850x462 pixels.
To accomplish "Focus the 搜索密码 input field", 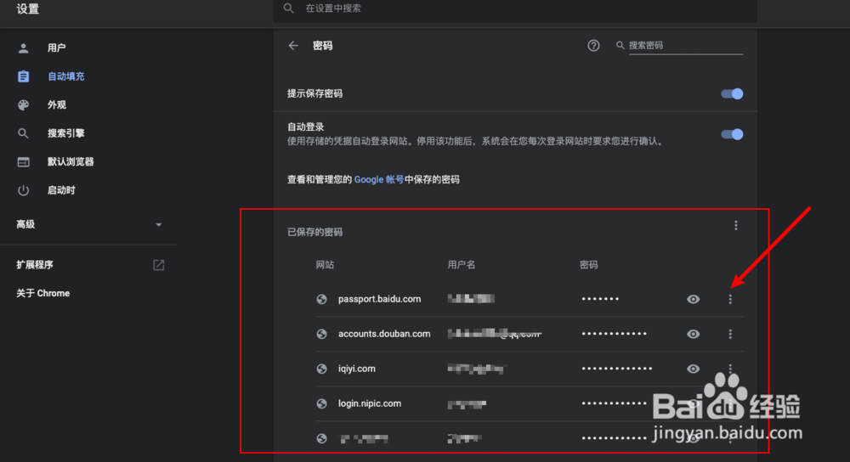I will coord(686,46).
